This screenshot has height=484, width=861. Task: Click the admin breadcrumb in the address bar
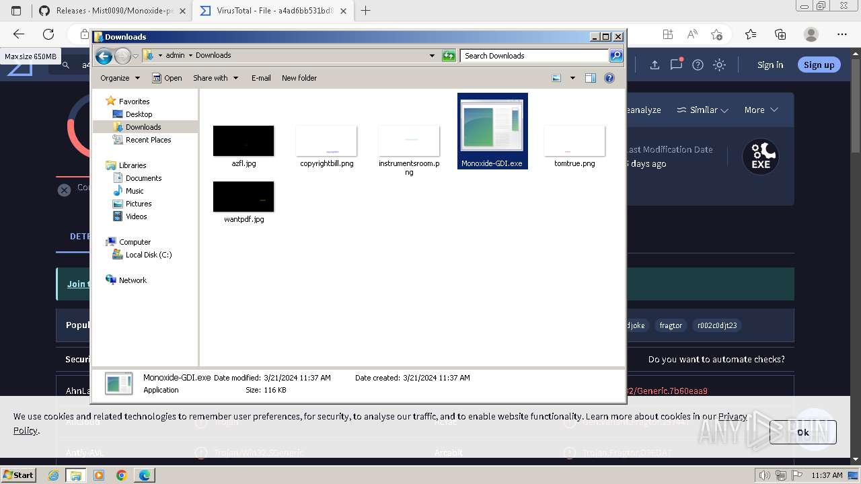[175, 55]
